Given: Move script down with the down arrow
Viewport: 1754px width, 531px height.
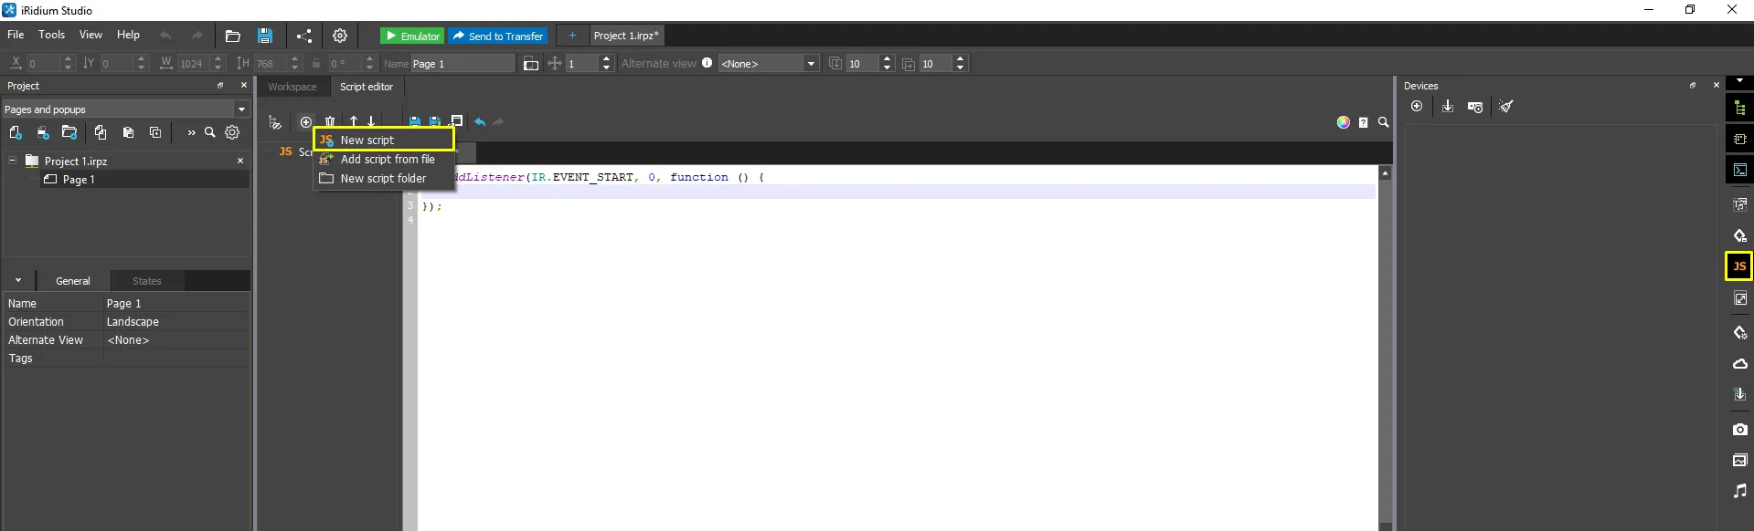Looking at the screenshot, I should [x=371, y=121].
